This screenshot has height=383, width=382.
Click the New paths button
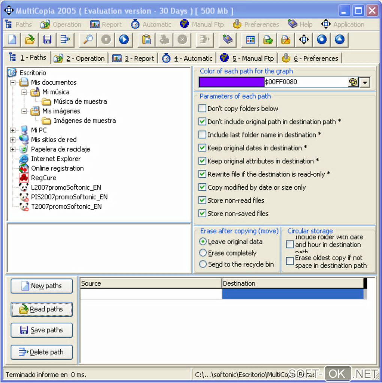pos(42,286)
